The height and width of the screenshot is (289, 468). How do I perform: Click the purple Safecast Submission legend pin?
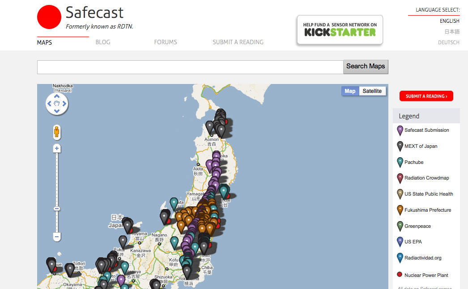coord(400,130)
